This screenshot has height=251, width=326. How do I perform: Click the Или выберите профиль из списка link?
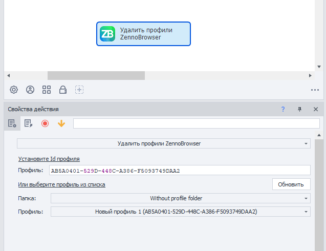point(61,184)
